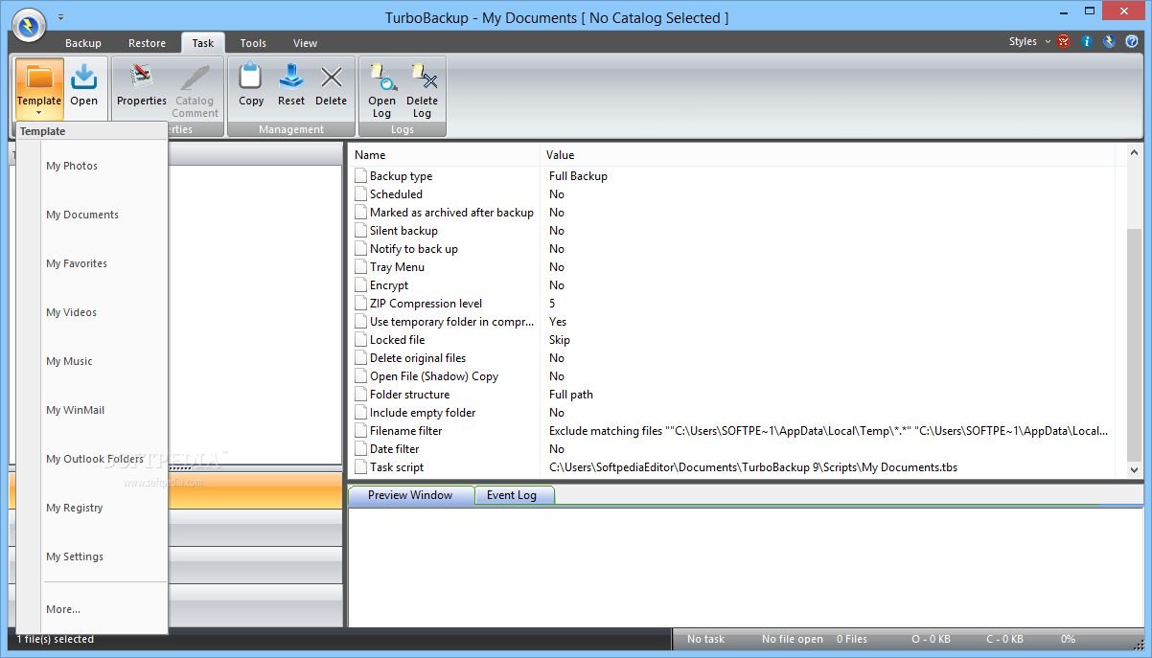This screenshot has height=658, width=1152.
Task: Click the lightning icon before the help icon
Action: [x=1109, y=42]
